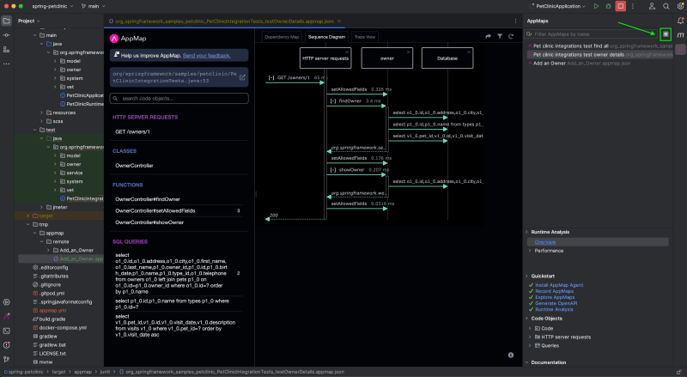This screenshot has width=687, height=377.
Task: Open the info icon below the diagram
Action: coord(511,355)
